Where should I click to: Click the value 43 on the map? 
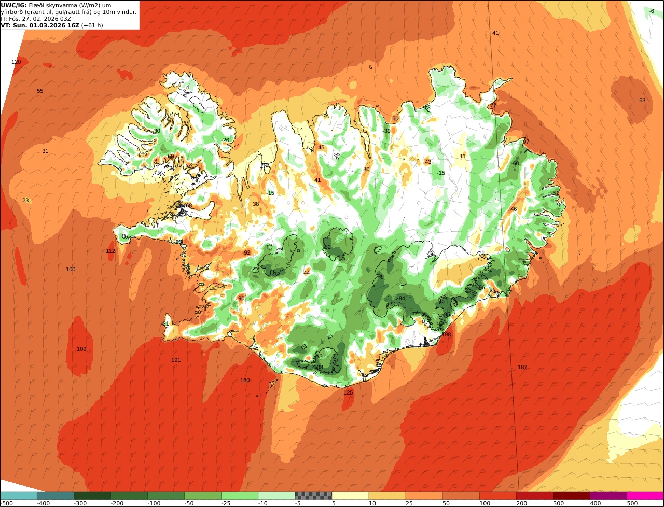(428, 162)
